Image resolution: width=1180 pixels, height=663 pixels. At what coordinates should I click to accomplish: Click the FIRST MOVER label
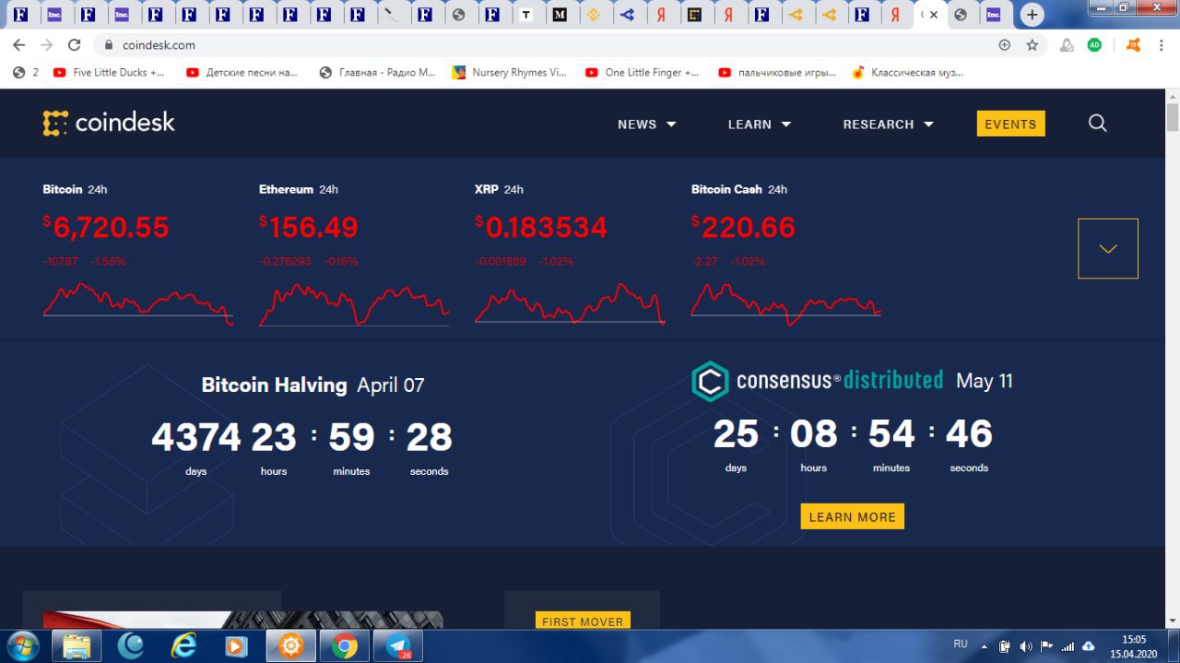pyautogui.click(x=583, y=622)
